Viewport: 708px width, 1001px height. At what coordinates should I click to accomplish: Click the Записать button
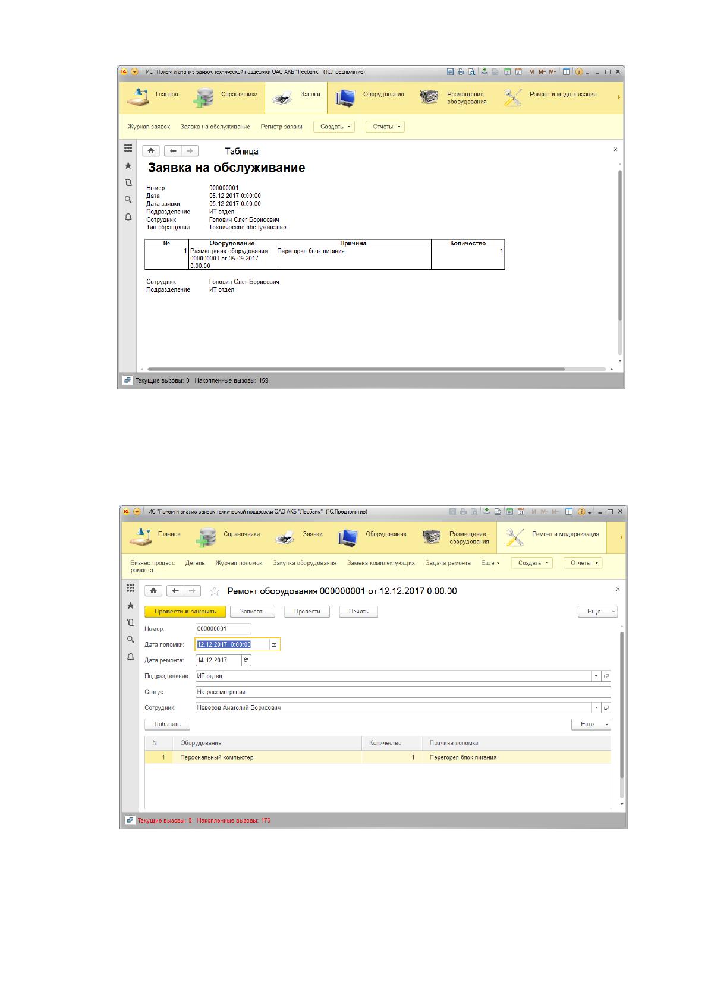[253, 611]
